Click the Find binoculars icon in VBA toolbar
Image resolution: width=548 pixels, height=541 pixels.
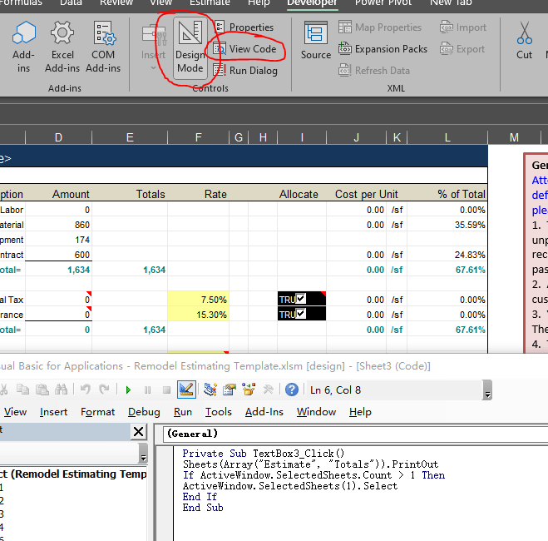(62, 390)
